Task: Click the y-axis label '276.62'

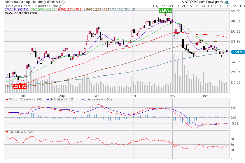Action: pos(235,42)
